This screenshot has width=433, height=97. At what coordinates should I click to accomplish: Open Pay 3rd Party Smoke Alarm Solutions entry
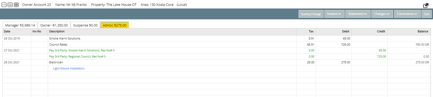coord(82,50)
